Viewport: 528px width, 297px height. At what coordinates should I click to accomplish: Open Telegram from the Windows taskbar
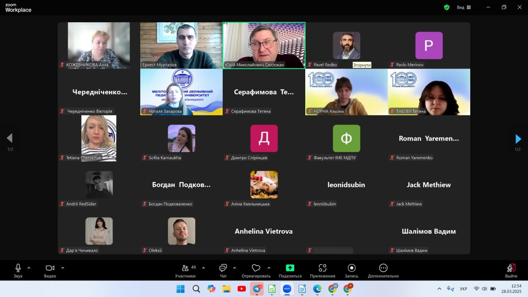point(257,289)
